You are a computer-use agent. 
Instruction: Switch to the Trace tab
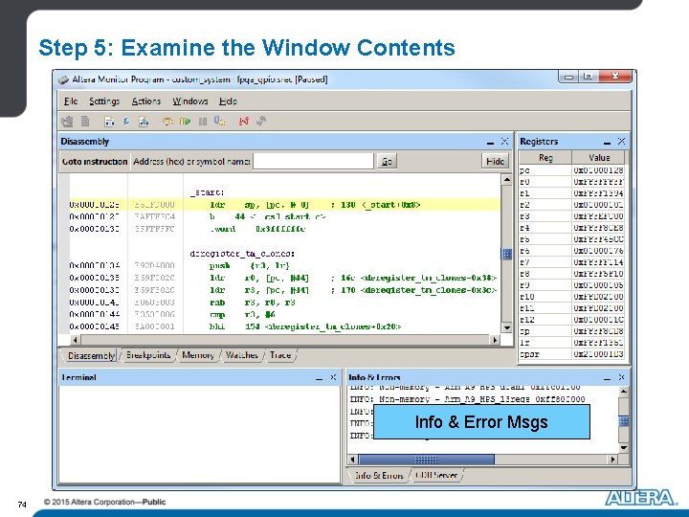[280, 355]
